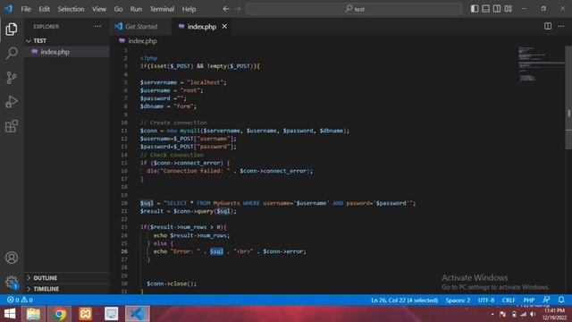Open the Search view in activity bar

[12, 54]
